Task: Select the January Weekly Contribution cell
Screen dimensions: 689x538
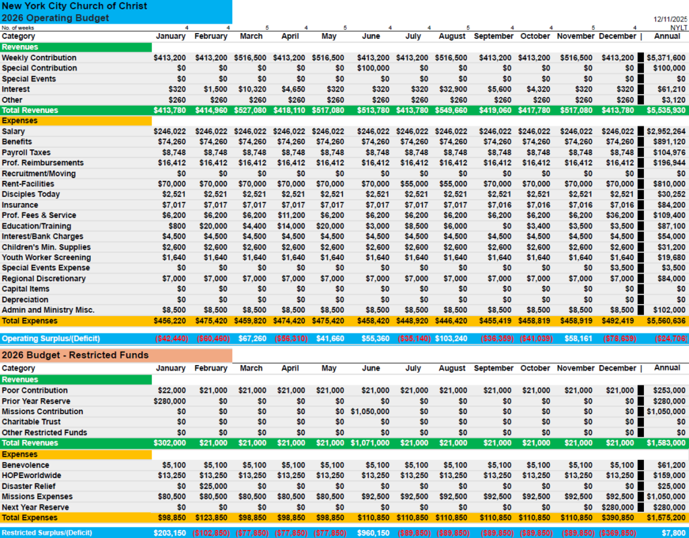Action: coord(170,58)
